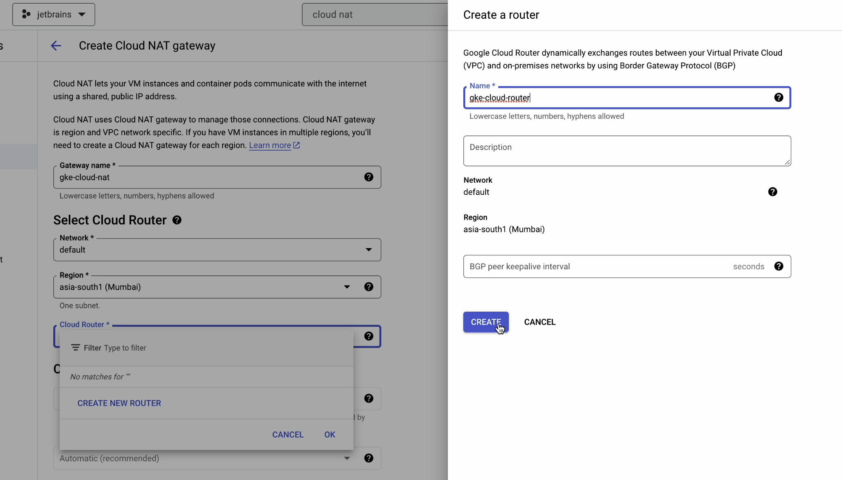Click the help icon next to Gateway name

(369, 177)
